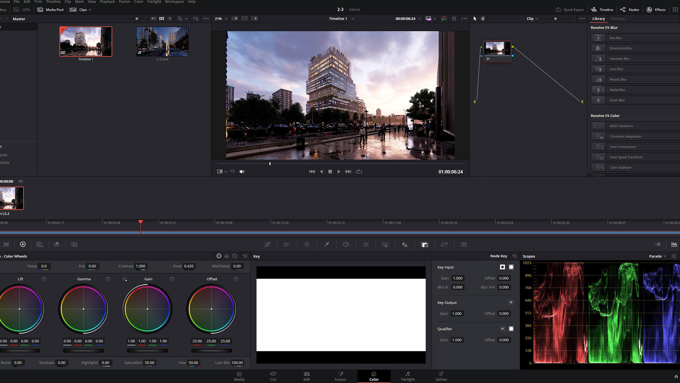Switch media pool to list view
Image resolution: width=680 pixels, height=383 pixels.
(x=169, y=19)
